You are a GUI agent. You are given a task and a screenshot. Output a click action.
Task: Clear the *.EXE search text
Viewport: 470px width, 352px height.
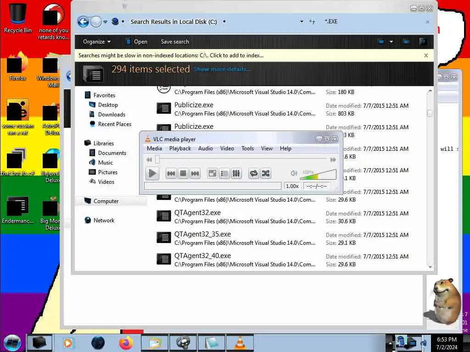[427, 22]
